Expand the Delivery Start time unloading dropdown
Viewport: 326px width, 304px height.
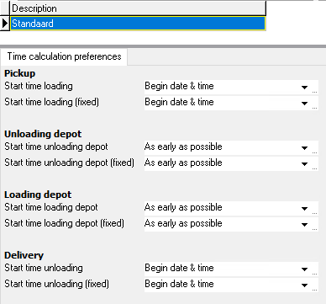[304, 269]
